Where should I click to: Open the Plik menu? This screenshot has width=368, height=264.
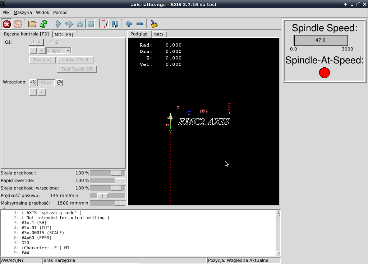6,13
